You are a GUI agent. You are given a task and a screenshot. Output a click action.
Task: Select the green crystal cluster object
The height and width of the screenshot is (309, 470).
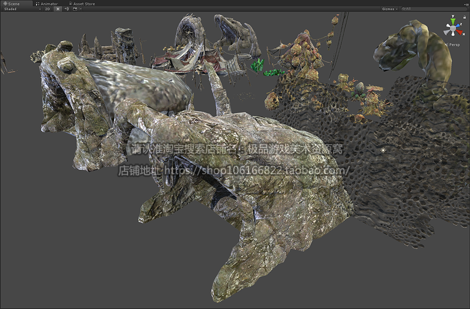click(x=257, y=65)
